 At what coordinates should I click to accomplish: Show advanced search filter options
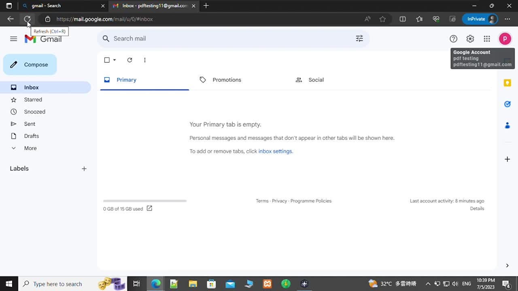359,38
